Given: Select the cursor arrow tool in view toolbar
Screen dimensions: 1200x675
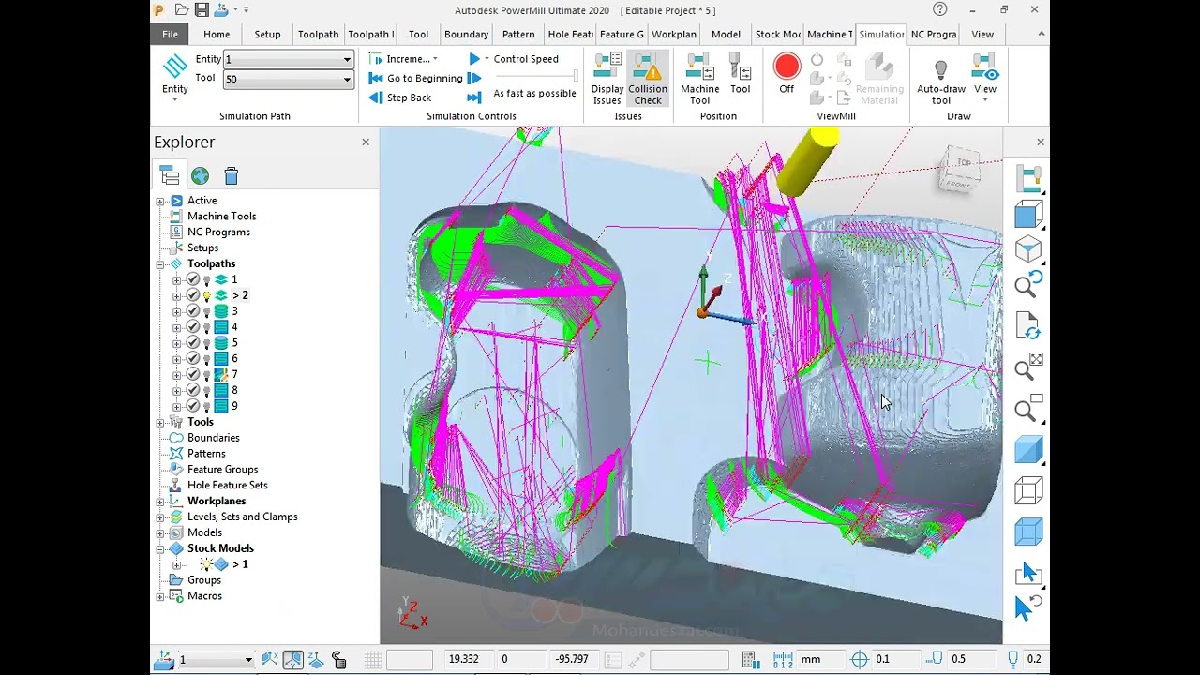Looking at the screenshot, I should coord(1028,573).
